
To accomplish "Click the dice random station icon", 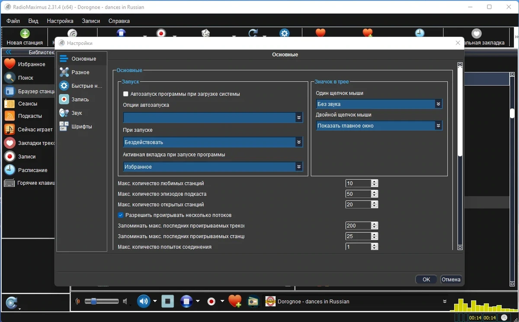I will pos(205,33).
